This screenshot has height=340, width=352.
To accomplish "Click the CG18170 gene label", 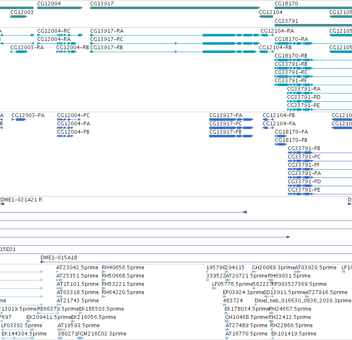I will 286,4.
